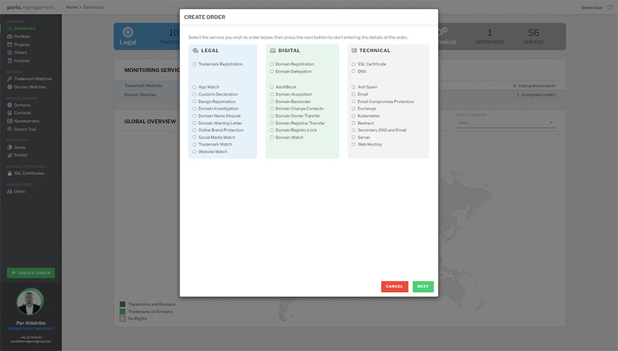The width and height of the screenshot is (618, 351).
Task: Click Per Ahlström's profile photo
Action: (30, 302)
